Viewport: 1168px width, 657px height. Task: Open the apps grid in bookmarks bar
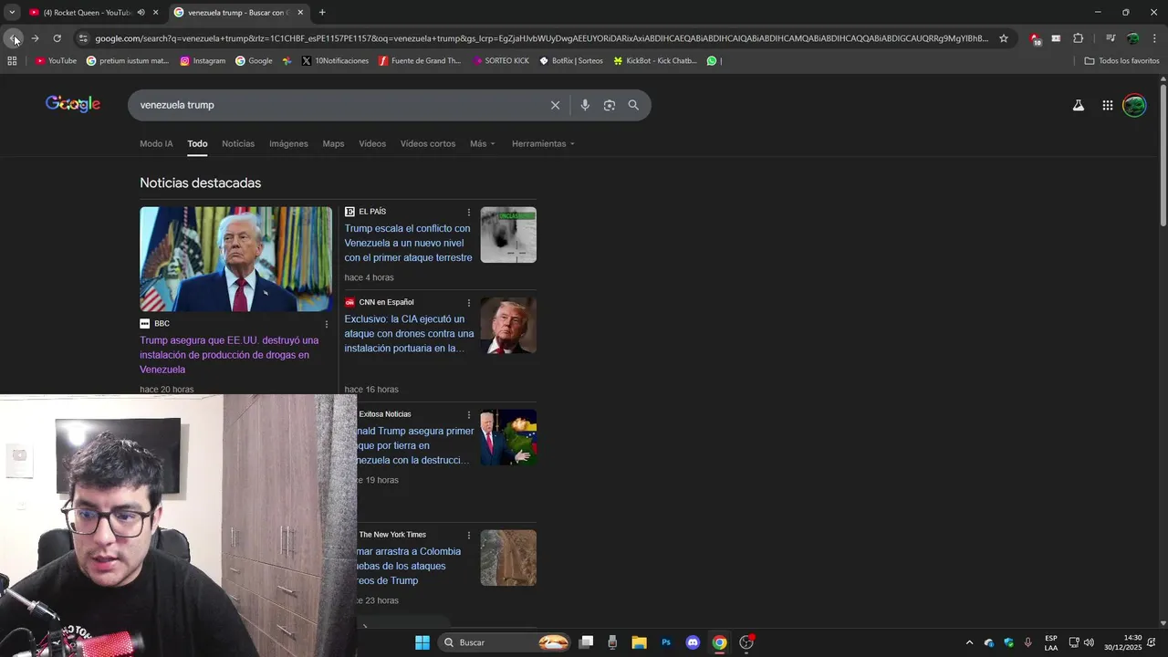point(12,61)
